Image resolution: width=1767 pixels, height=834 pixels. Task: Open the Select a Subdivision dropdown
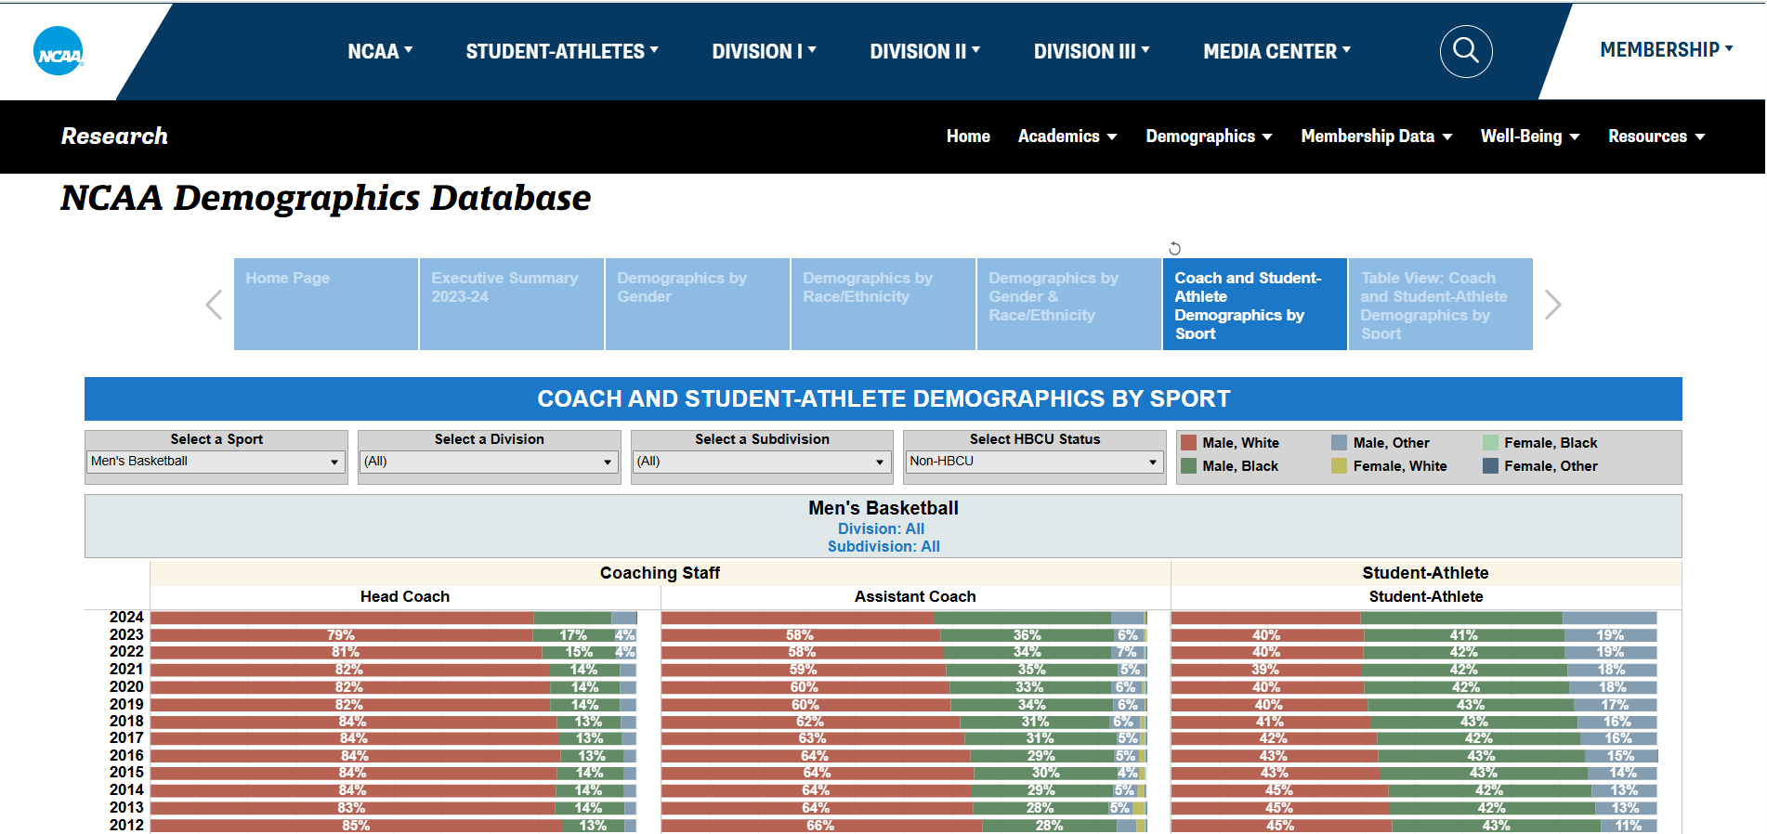click(x=762, y=462)
